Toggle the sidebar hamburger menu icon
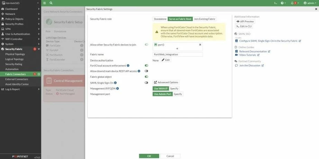 45,3
